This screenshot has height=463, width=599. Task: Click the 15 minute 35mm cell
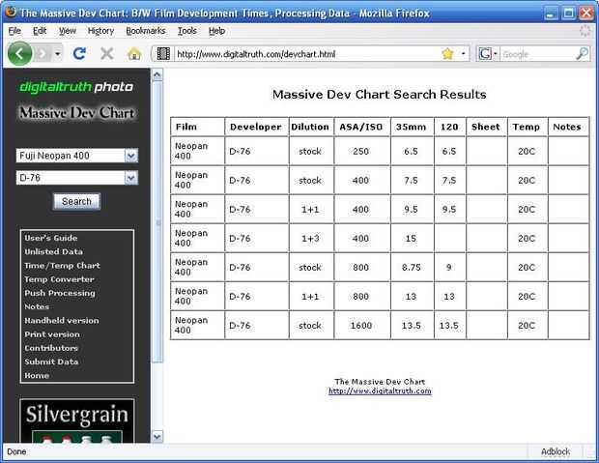click(411, 239)
